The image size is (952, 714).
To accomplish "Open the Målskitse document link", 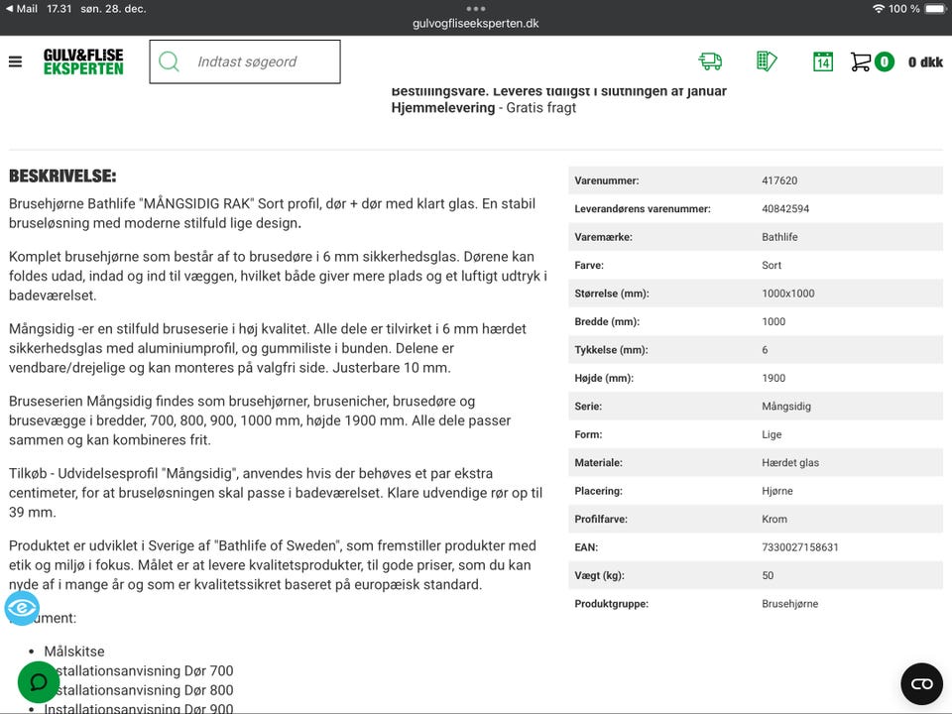I will (x=74, y=651).
